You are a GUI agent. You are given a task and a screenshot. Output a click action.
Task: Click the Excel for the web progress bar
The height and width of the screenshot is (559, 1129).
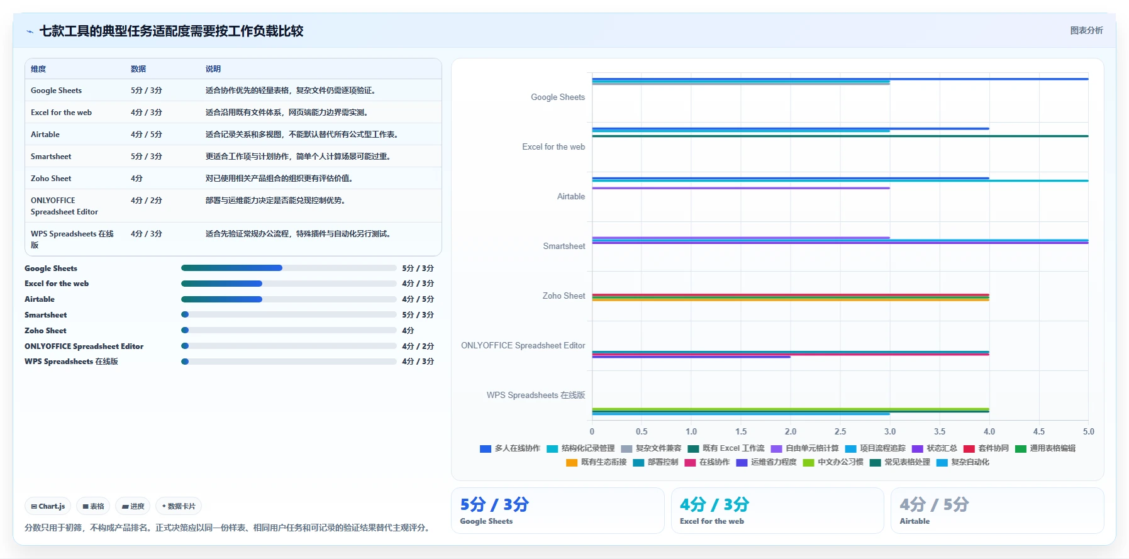tap(289, 284)
